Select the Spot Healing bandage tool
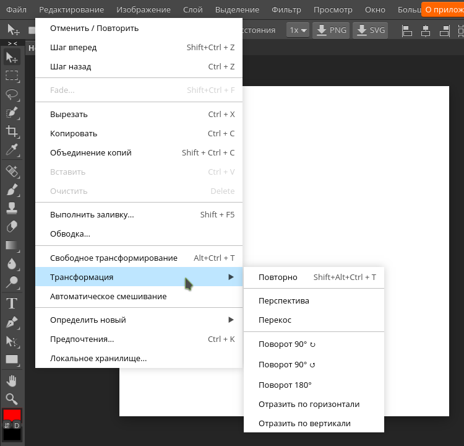Viewport: 464px width, 446px height. (12, 172)
